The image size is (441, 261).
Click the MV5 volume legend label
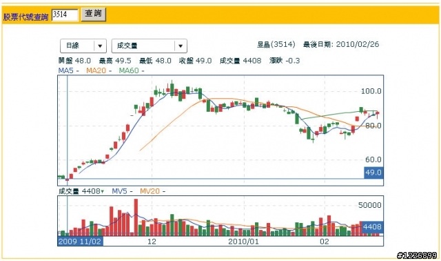point(119,191)
